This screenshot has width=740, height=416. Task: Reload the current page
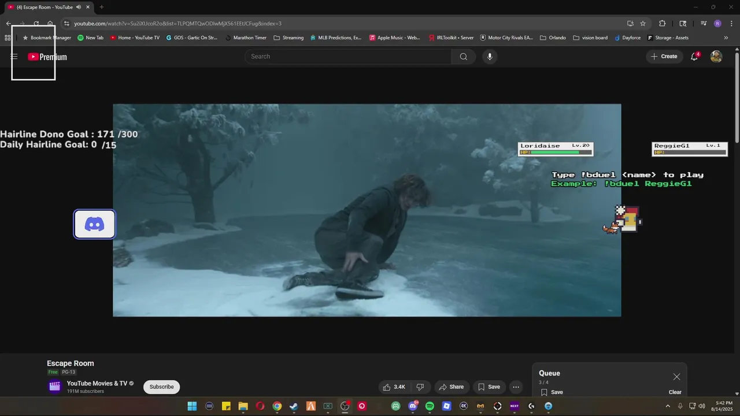tap(36, 24)
